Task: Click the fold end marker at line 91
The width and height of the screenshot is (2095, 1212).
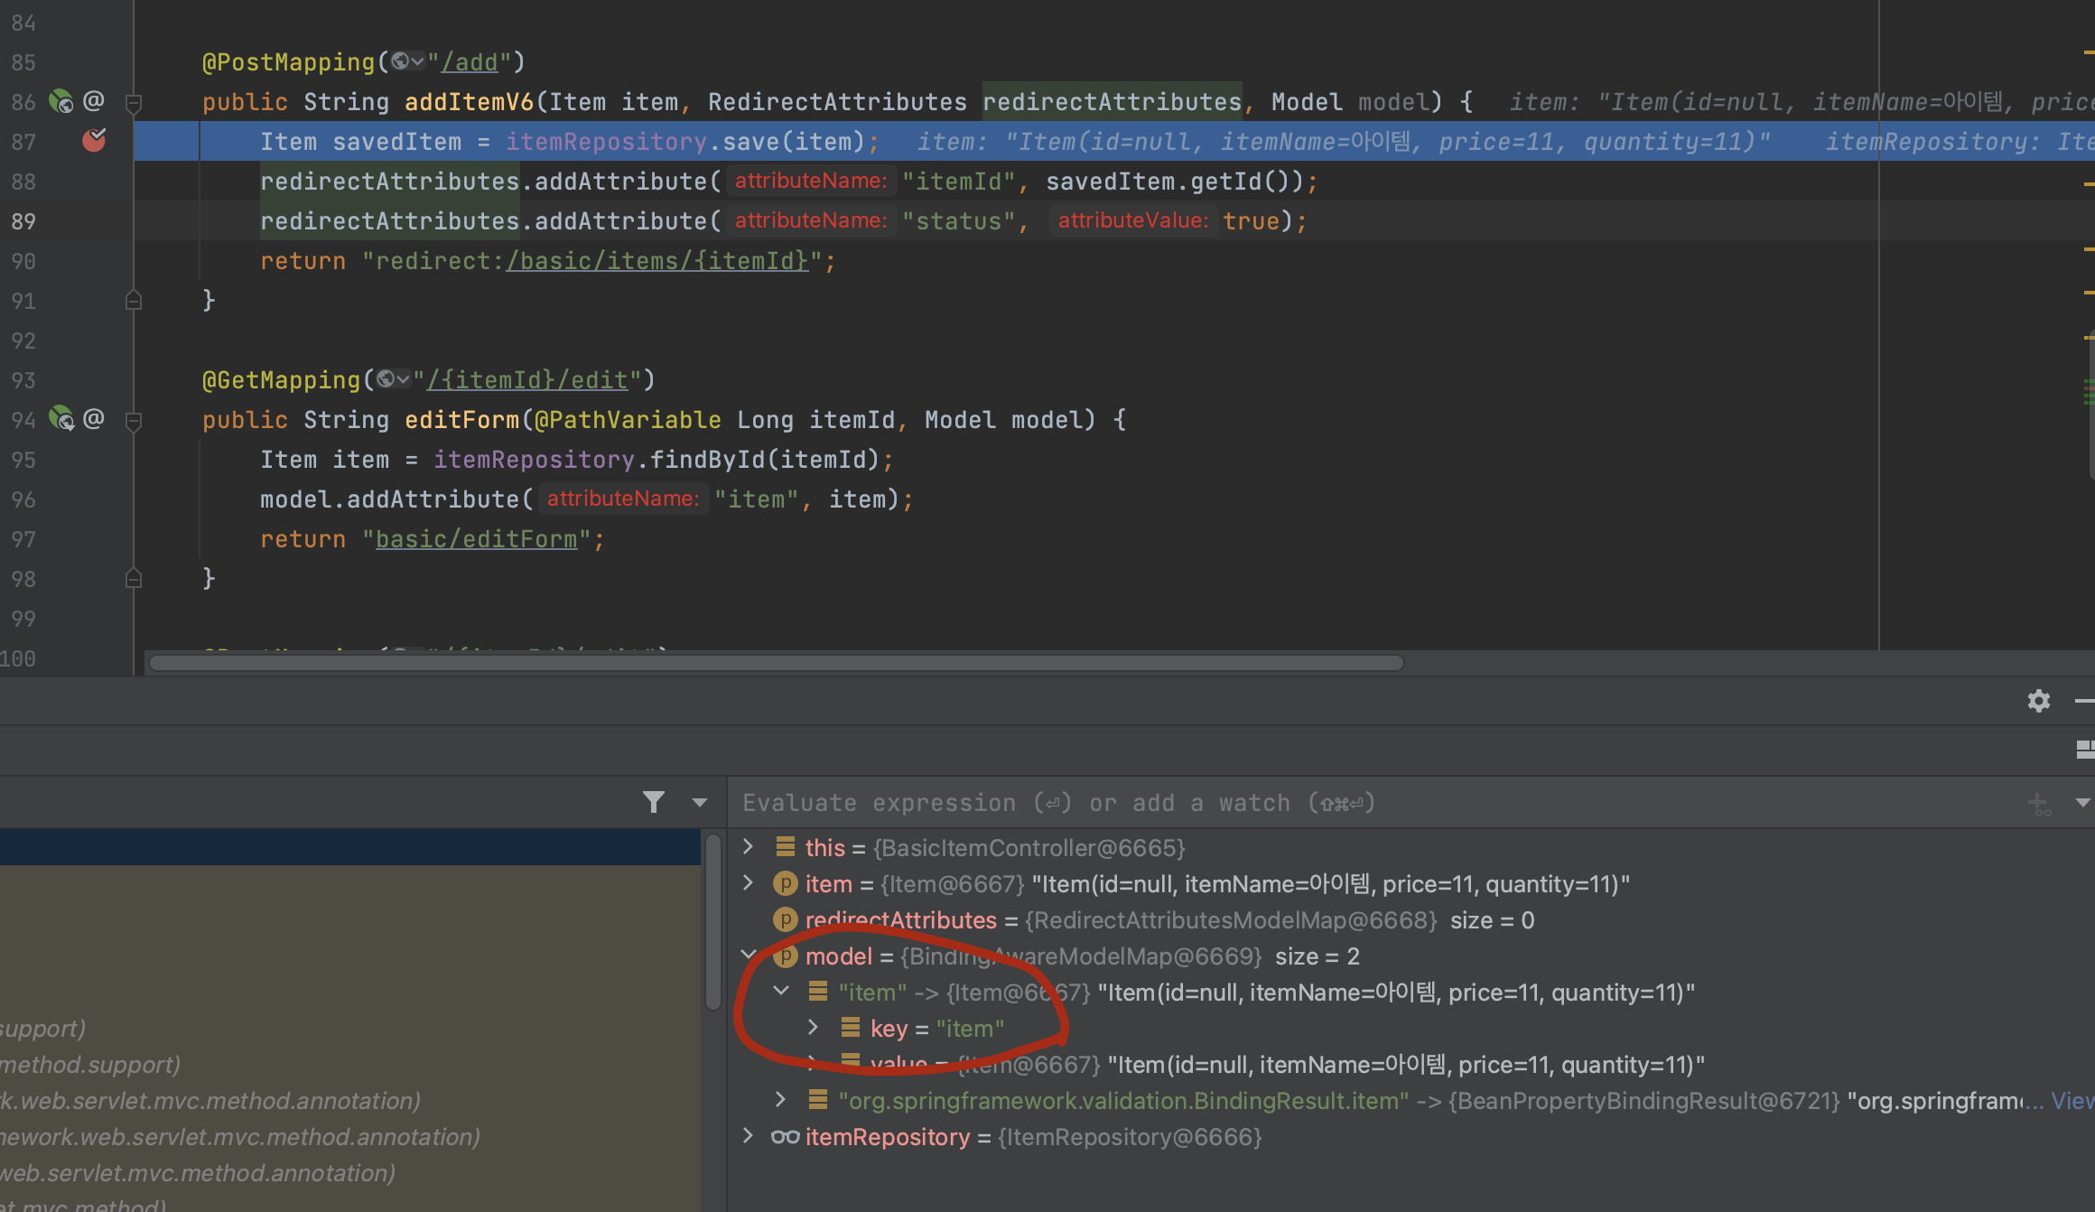Action: pyautogui.click(x=134, y=300)
